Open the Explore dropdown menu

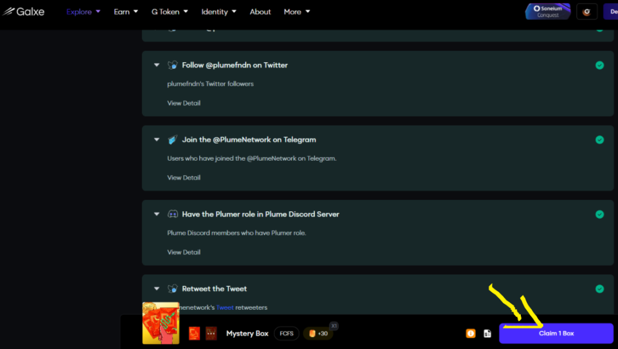point(83,11)
